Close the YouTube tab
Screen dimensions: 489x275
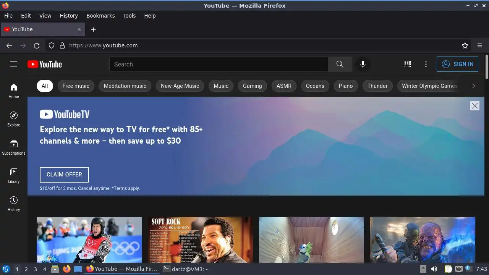pyautogui.click(x=79, y=29)
